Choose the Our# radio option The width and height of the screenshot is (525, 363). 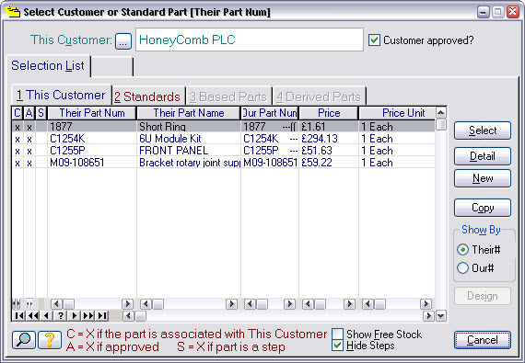462,268
